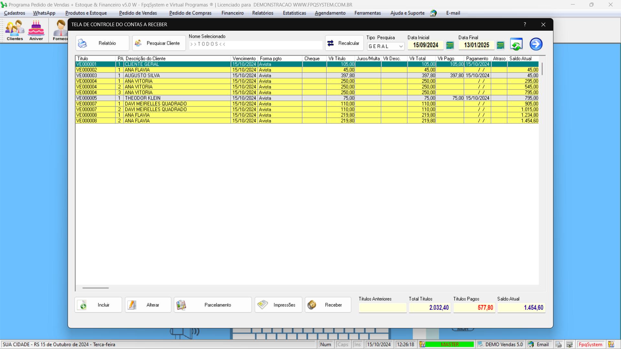Click the Recalcular button
Image resolution: width=621 pixels, height=349 pixels.
[x=344, y=43]
